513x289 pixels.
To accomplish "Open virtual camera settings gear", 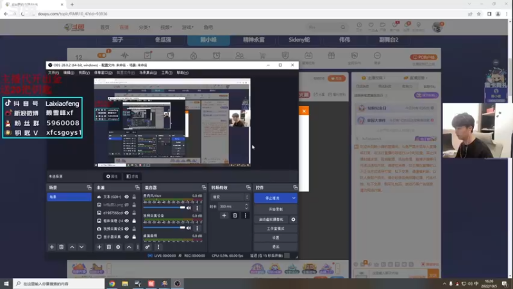I will [x=293, y=220].
